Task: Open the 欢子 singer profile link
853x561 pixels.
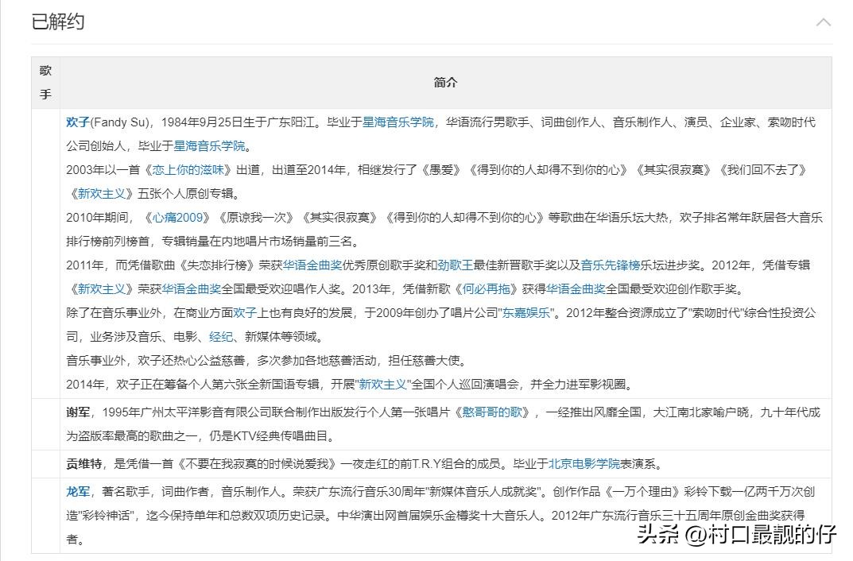Action: coord(77,123)
